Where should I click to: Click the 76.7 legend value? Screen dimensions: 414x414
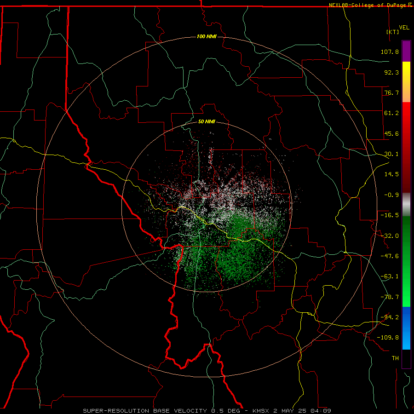[x=391, y=92]
